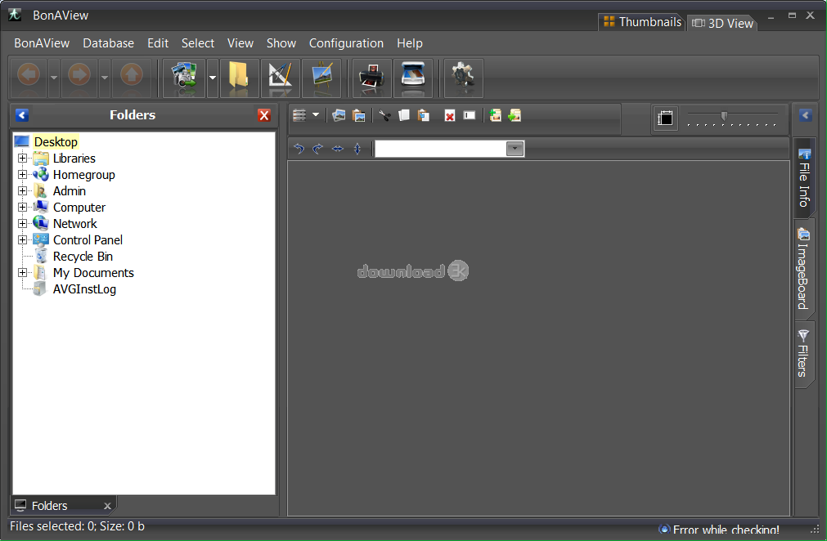Open the Edit menu
The width and height of the screenshot is (827, 541).
click(158, 43)
